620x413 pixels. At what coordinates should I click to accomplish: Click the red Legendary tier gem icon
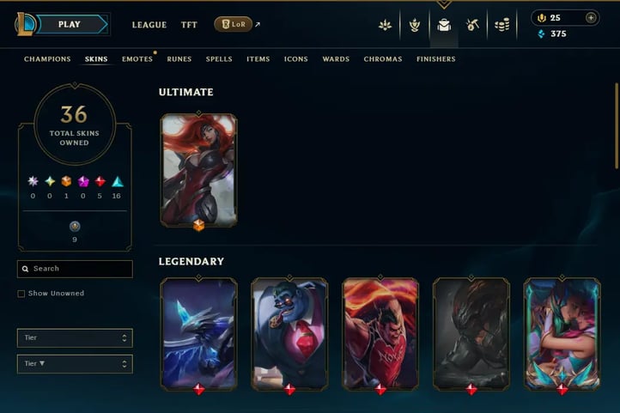(x=100, y=181)
